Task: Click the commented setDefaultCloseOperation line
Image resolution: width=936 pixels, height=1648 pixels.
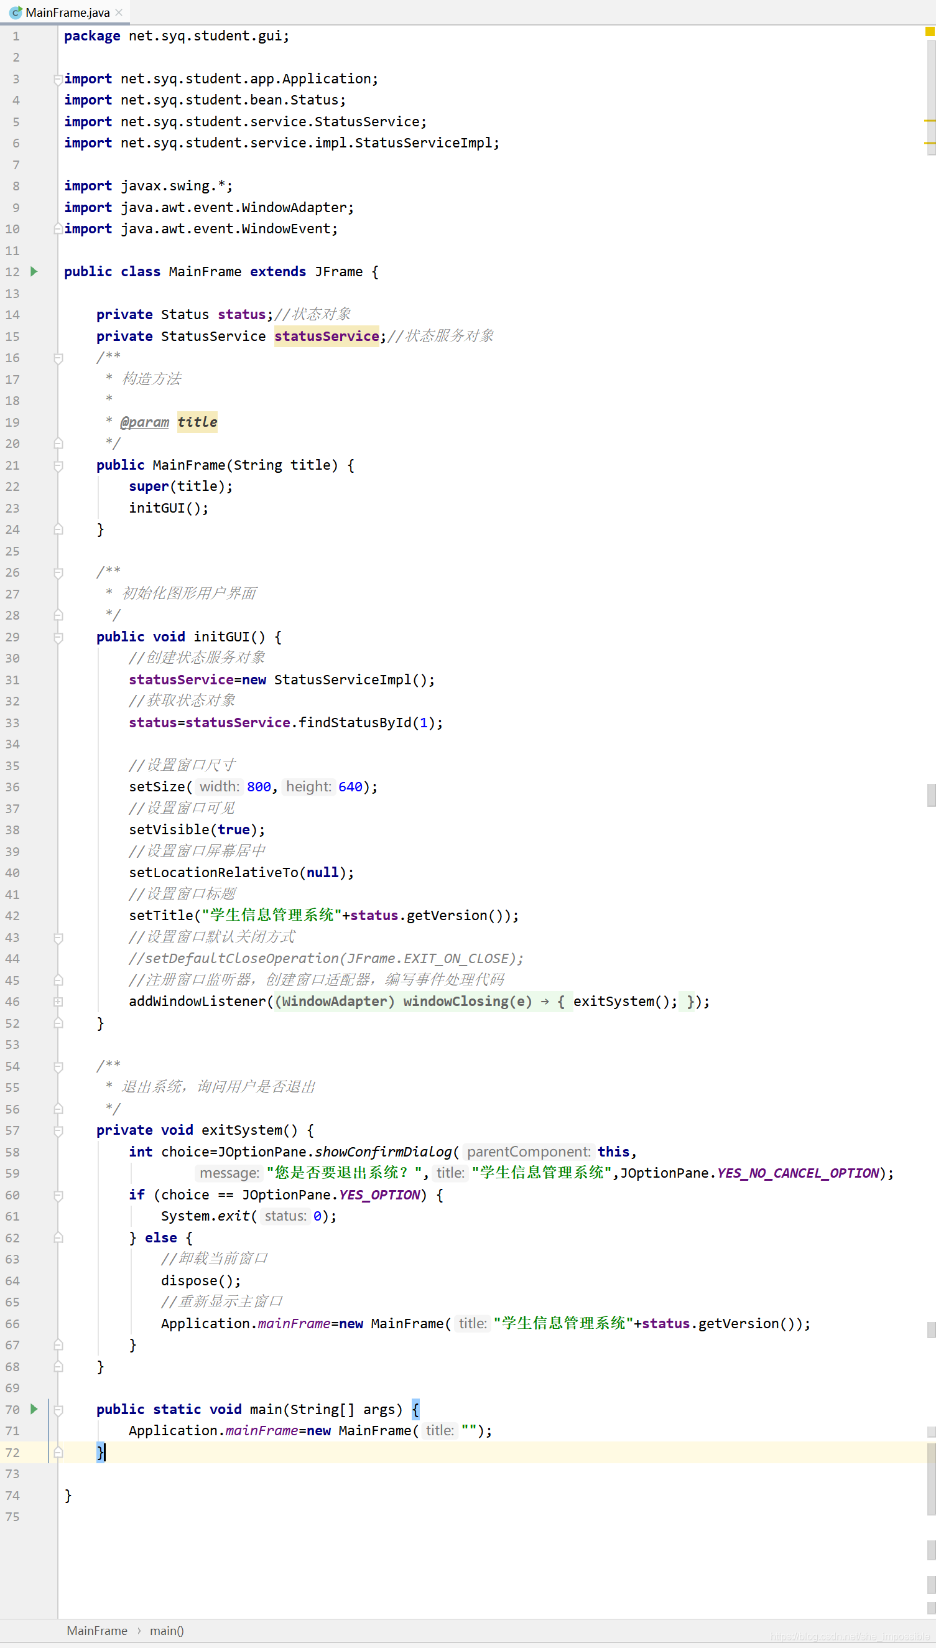Action: [x=326, y=958]
